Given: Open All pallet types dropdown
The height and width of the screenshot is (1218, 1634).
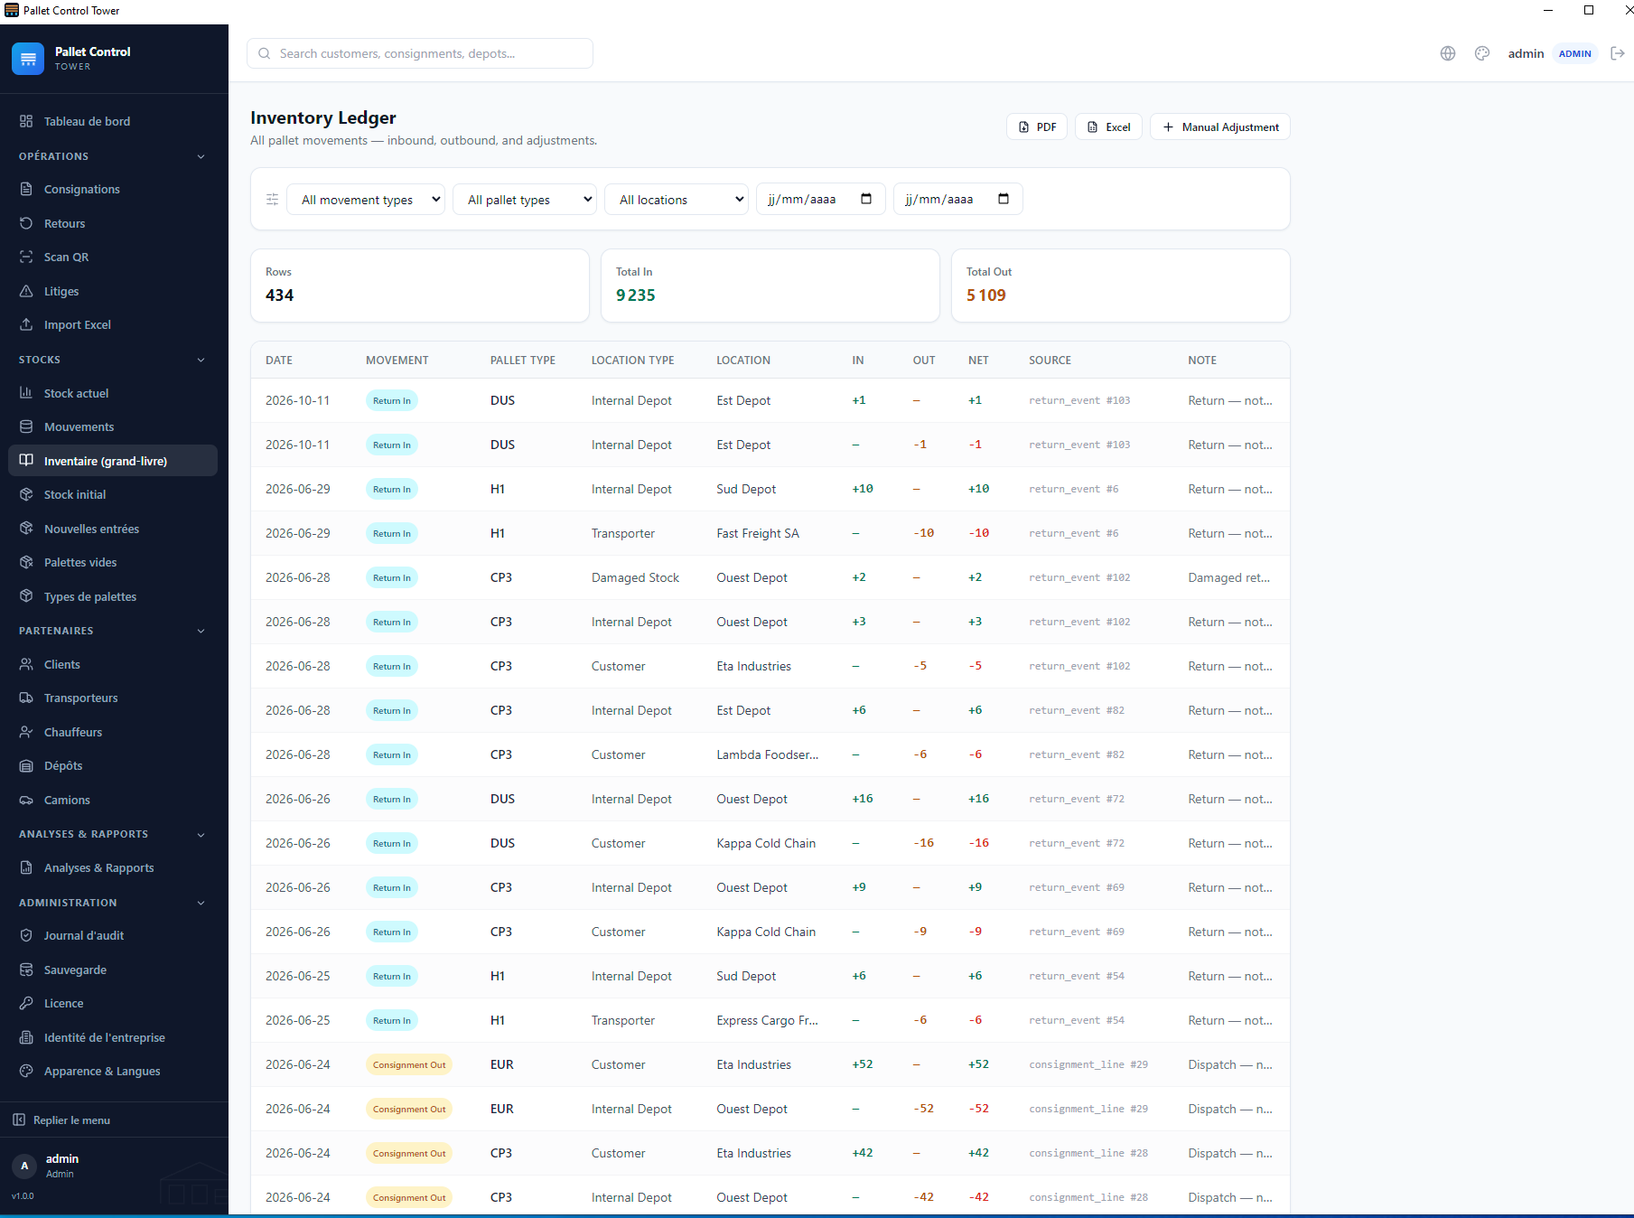Looking at the screenshot, I should (525, 200).
